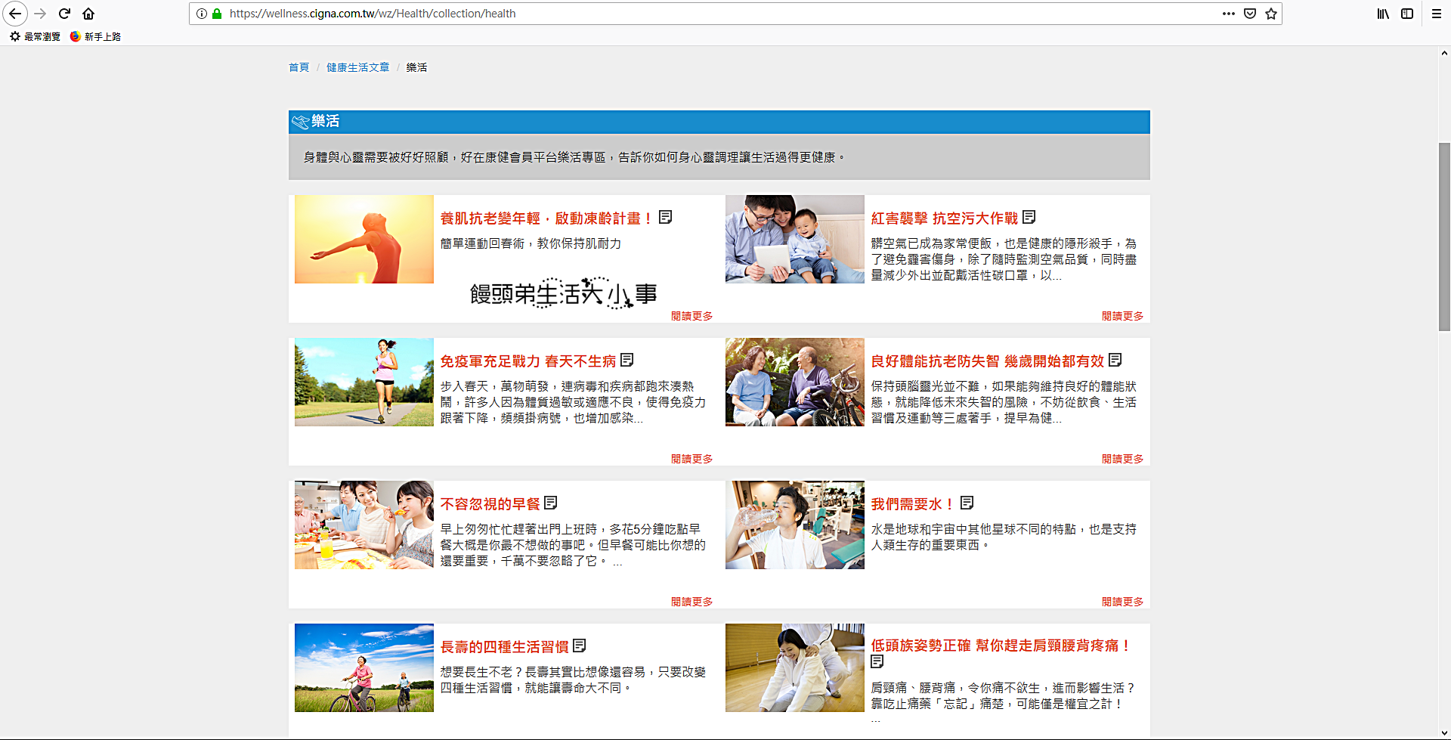
Task: Click 閱讀更多 for 免疫軍充足戰力 article
Action: point(691,459)
